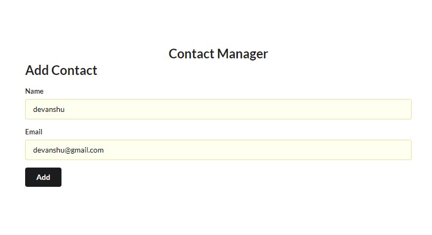Screen dimensions: 432x235
Task: Click empty space inside the Name box
Action: click(x=267, y=109)
